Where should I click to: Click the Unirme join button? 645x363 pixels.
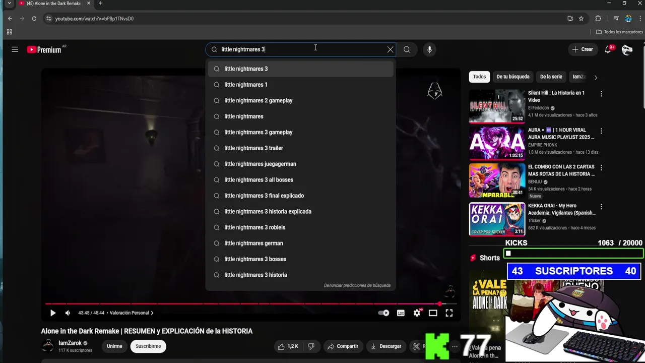coord(114,346)
